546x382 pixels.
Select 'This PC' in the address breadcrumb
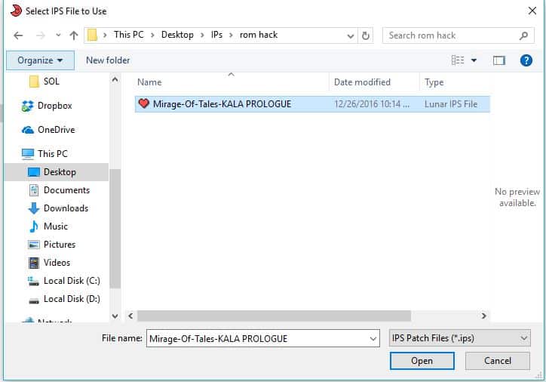pos(128,35)
